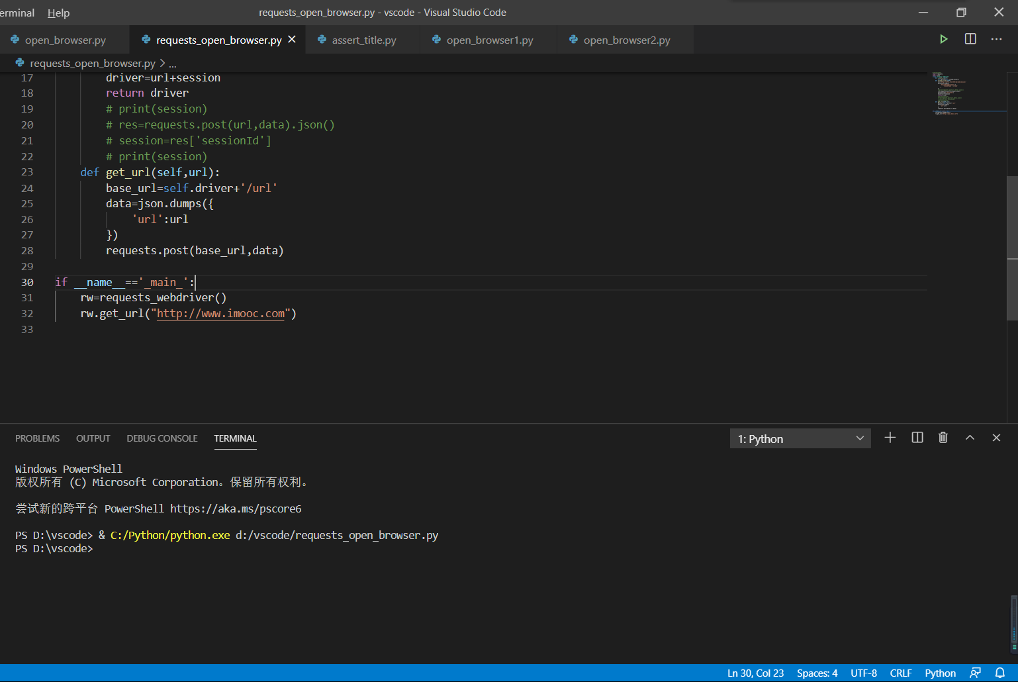Open the http://www.imooc.com link in code
The image size is (1018, 682).
[x=220, y=313]
